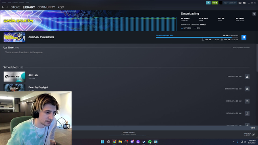Open VR mode icon in the title bar
This screenshot has width=258, height=145.
pos(240,3)
